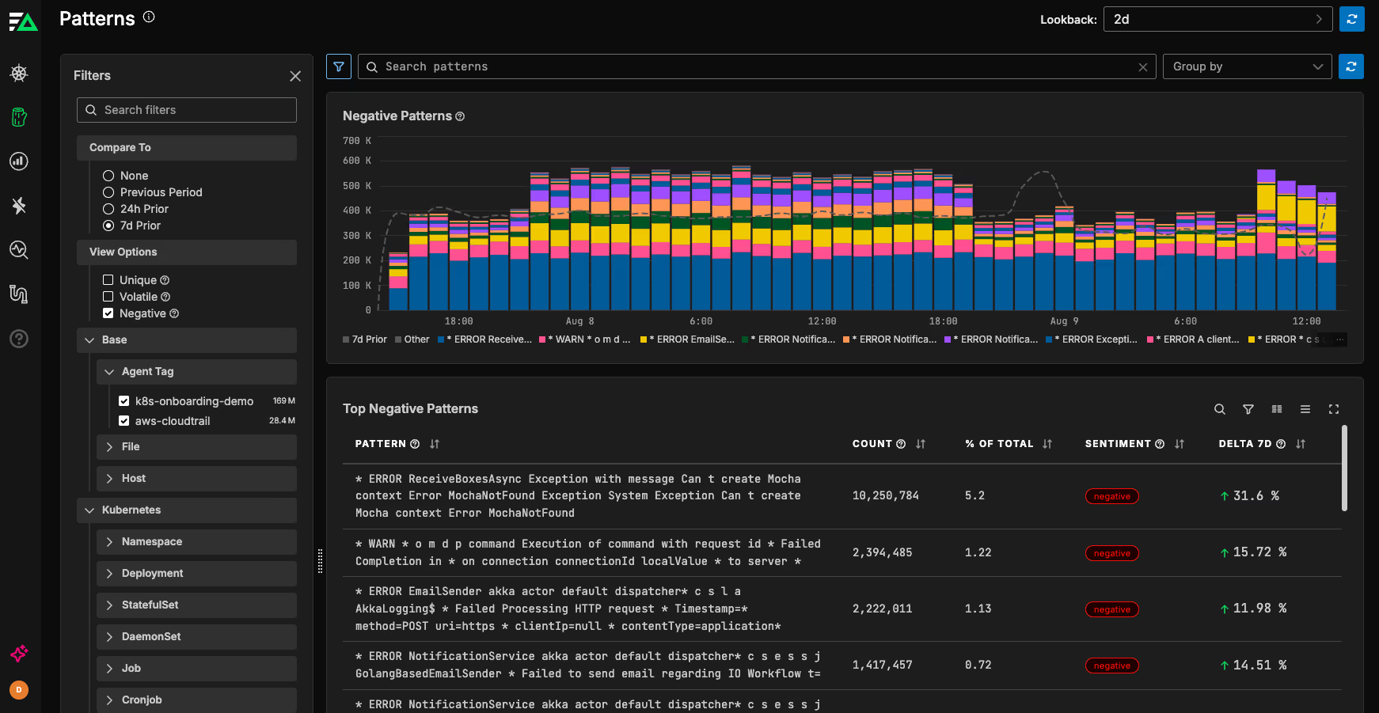Select the 24h Prior compare option

pyautogui.click(x=108, y=209)
